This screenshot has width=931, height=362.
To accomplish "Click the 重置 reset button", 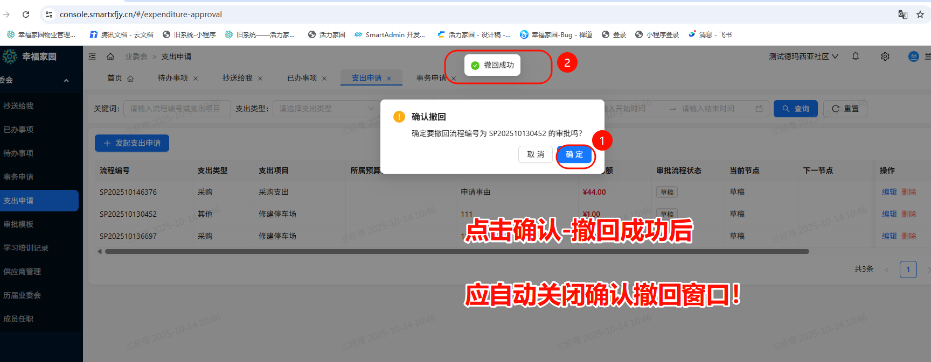I will (845, 109).
